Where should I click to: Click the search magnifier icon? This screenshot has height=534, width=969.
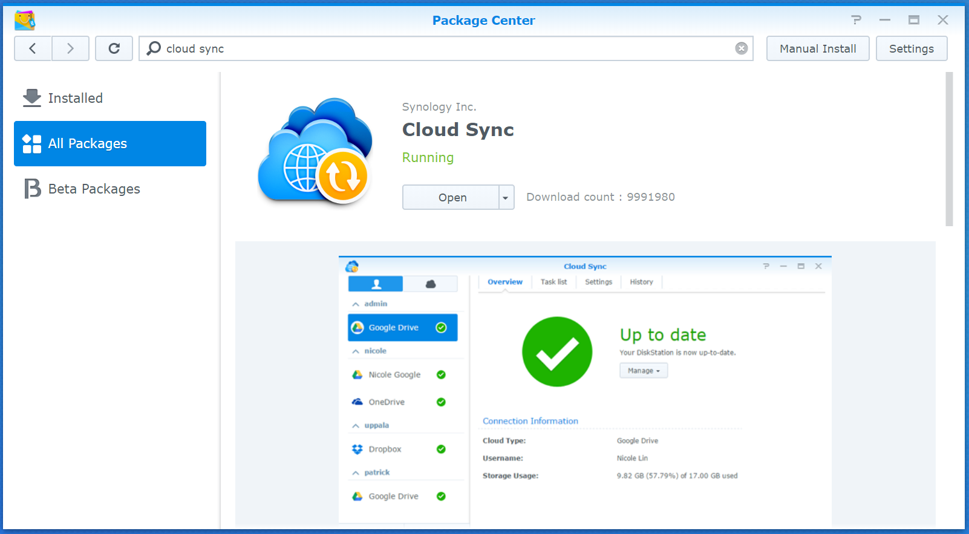pos(154,48)
